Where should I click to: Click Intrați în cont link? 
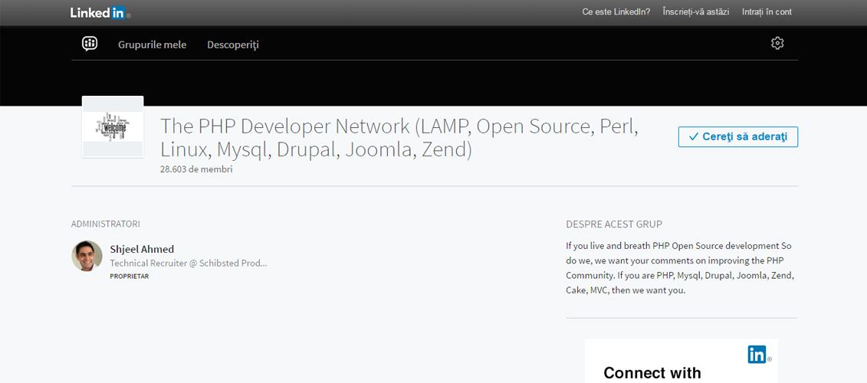click(767, 11)
